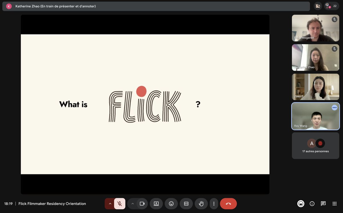Viewport: 343px width, 213px height.
Task: Click muted mic icon on Eliott's tile
Action: click(x=334, y=19)
